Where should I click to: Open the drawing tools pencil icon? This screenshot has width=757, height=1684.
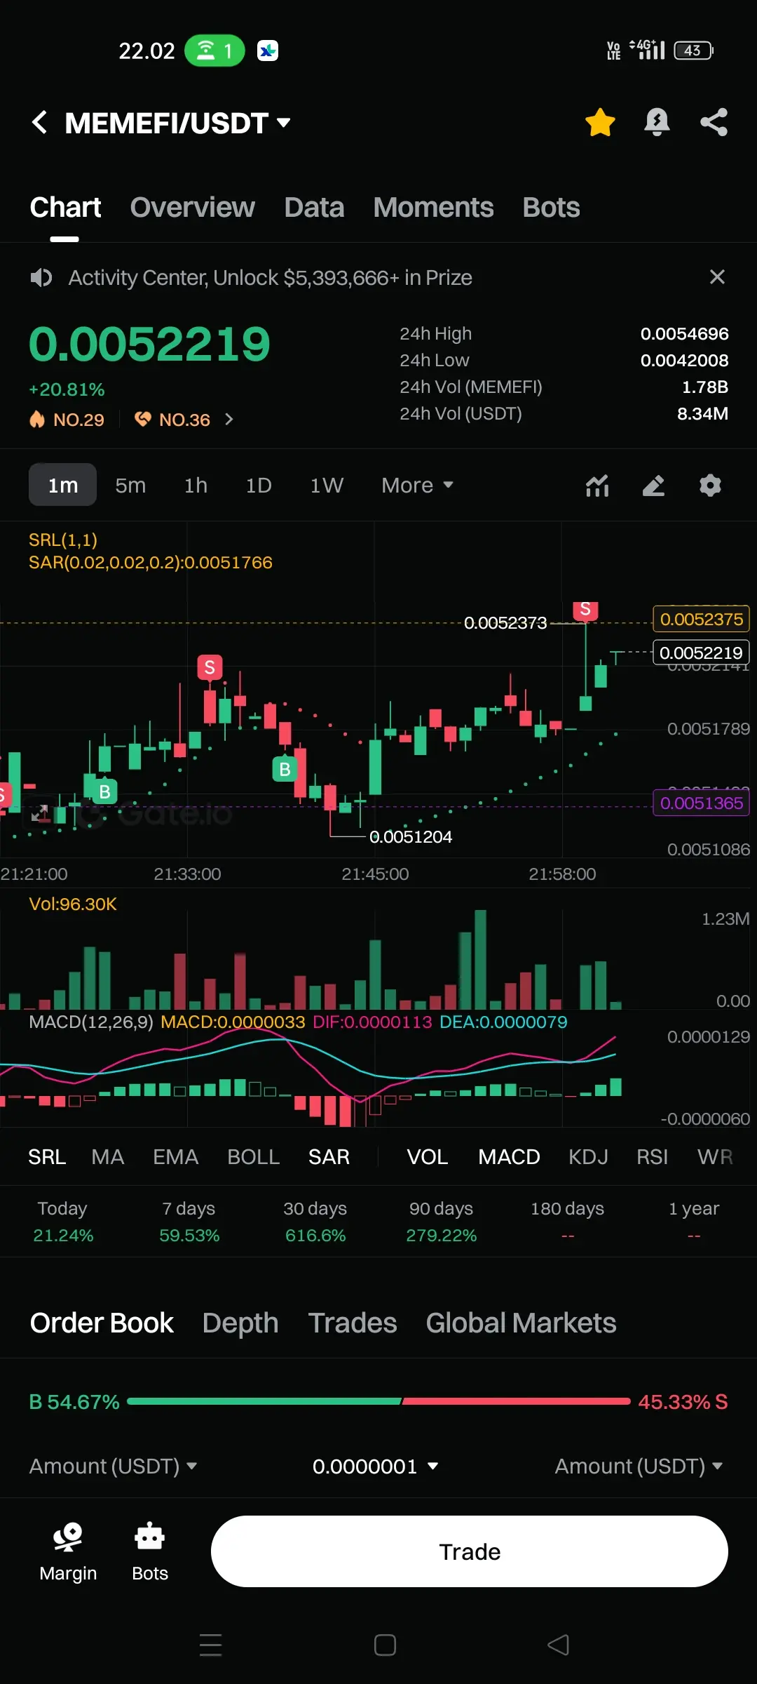tap(653, 485)
